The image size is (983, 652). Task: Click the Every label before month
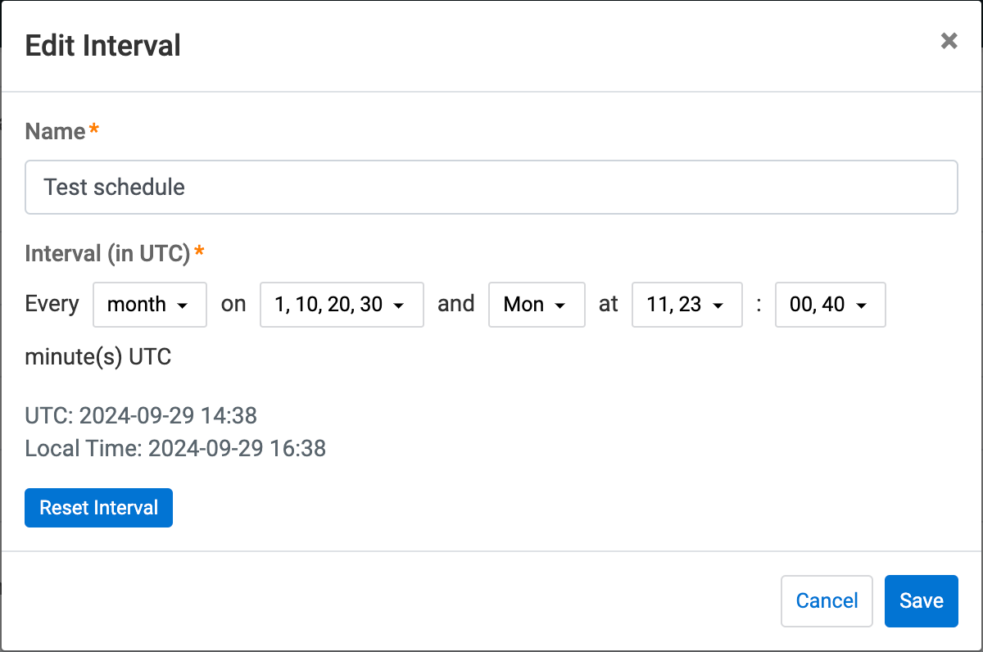52,304
